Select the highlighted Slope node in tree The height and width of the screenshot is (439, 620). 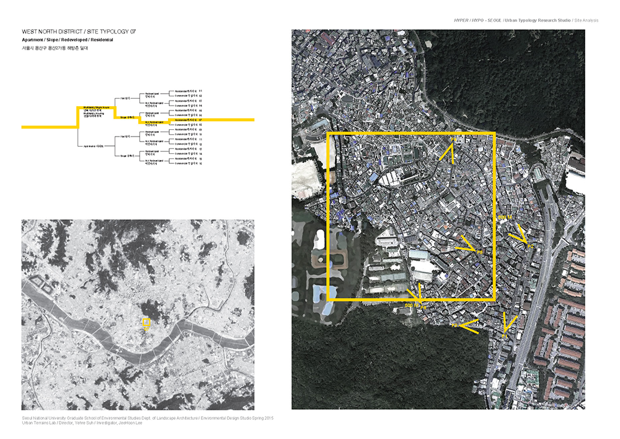point(128,117)
